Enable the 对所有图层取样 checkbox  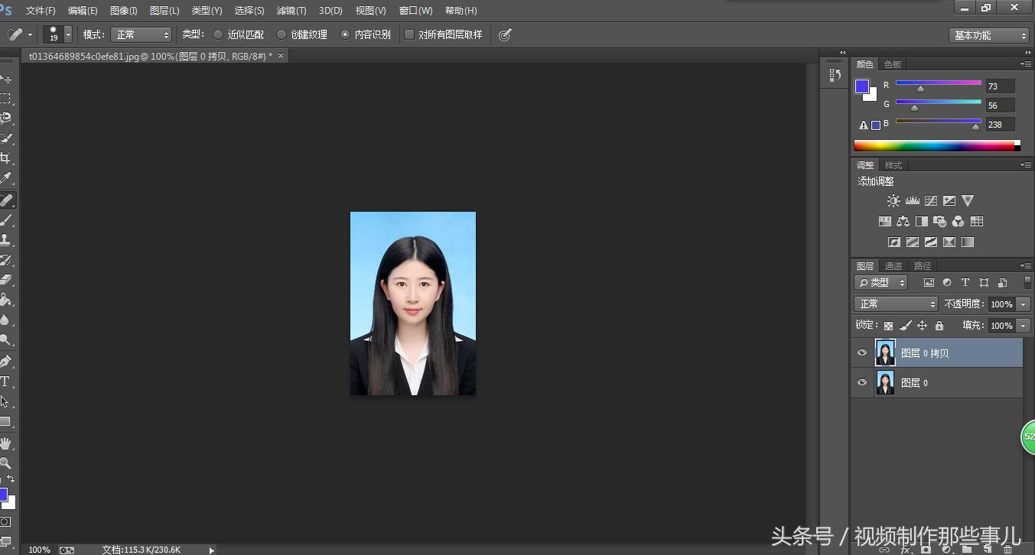[x=411, y=34]
